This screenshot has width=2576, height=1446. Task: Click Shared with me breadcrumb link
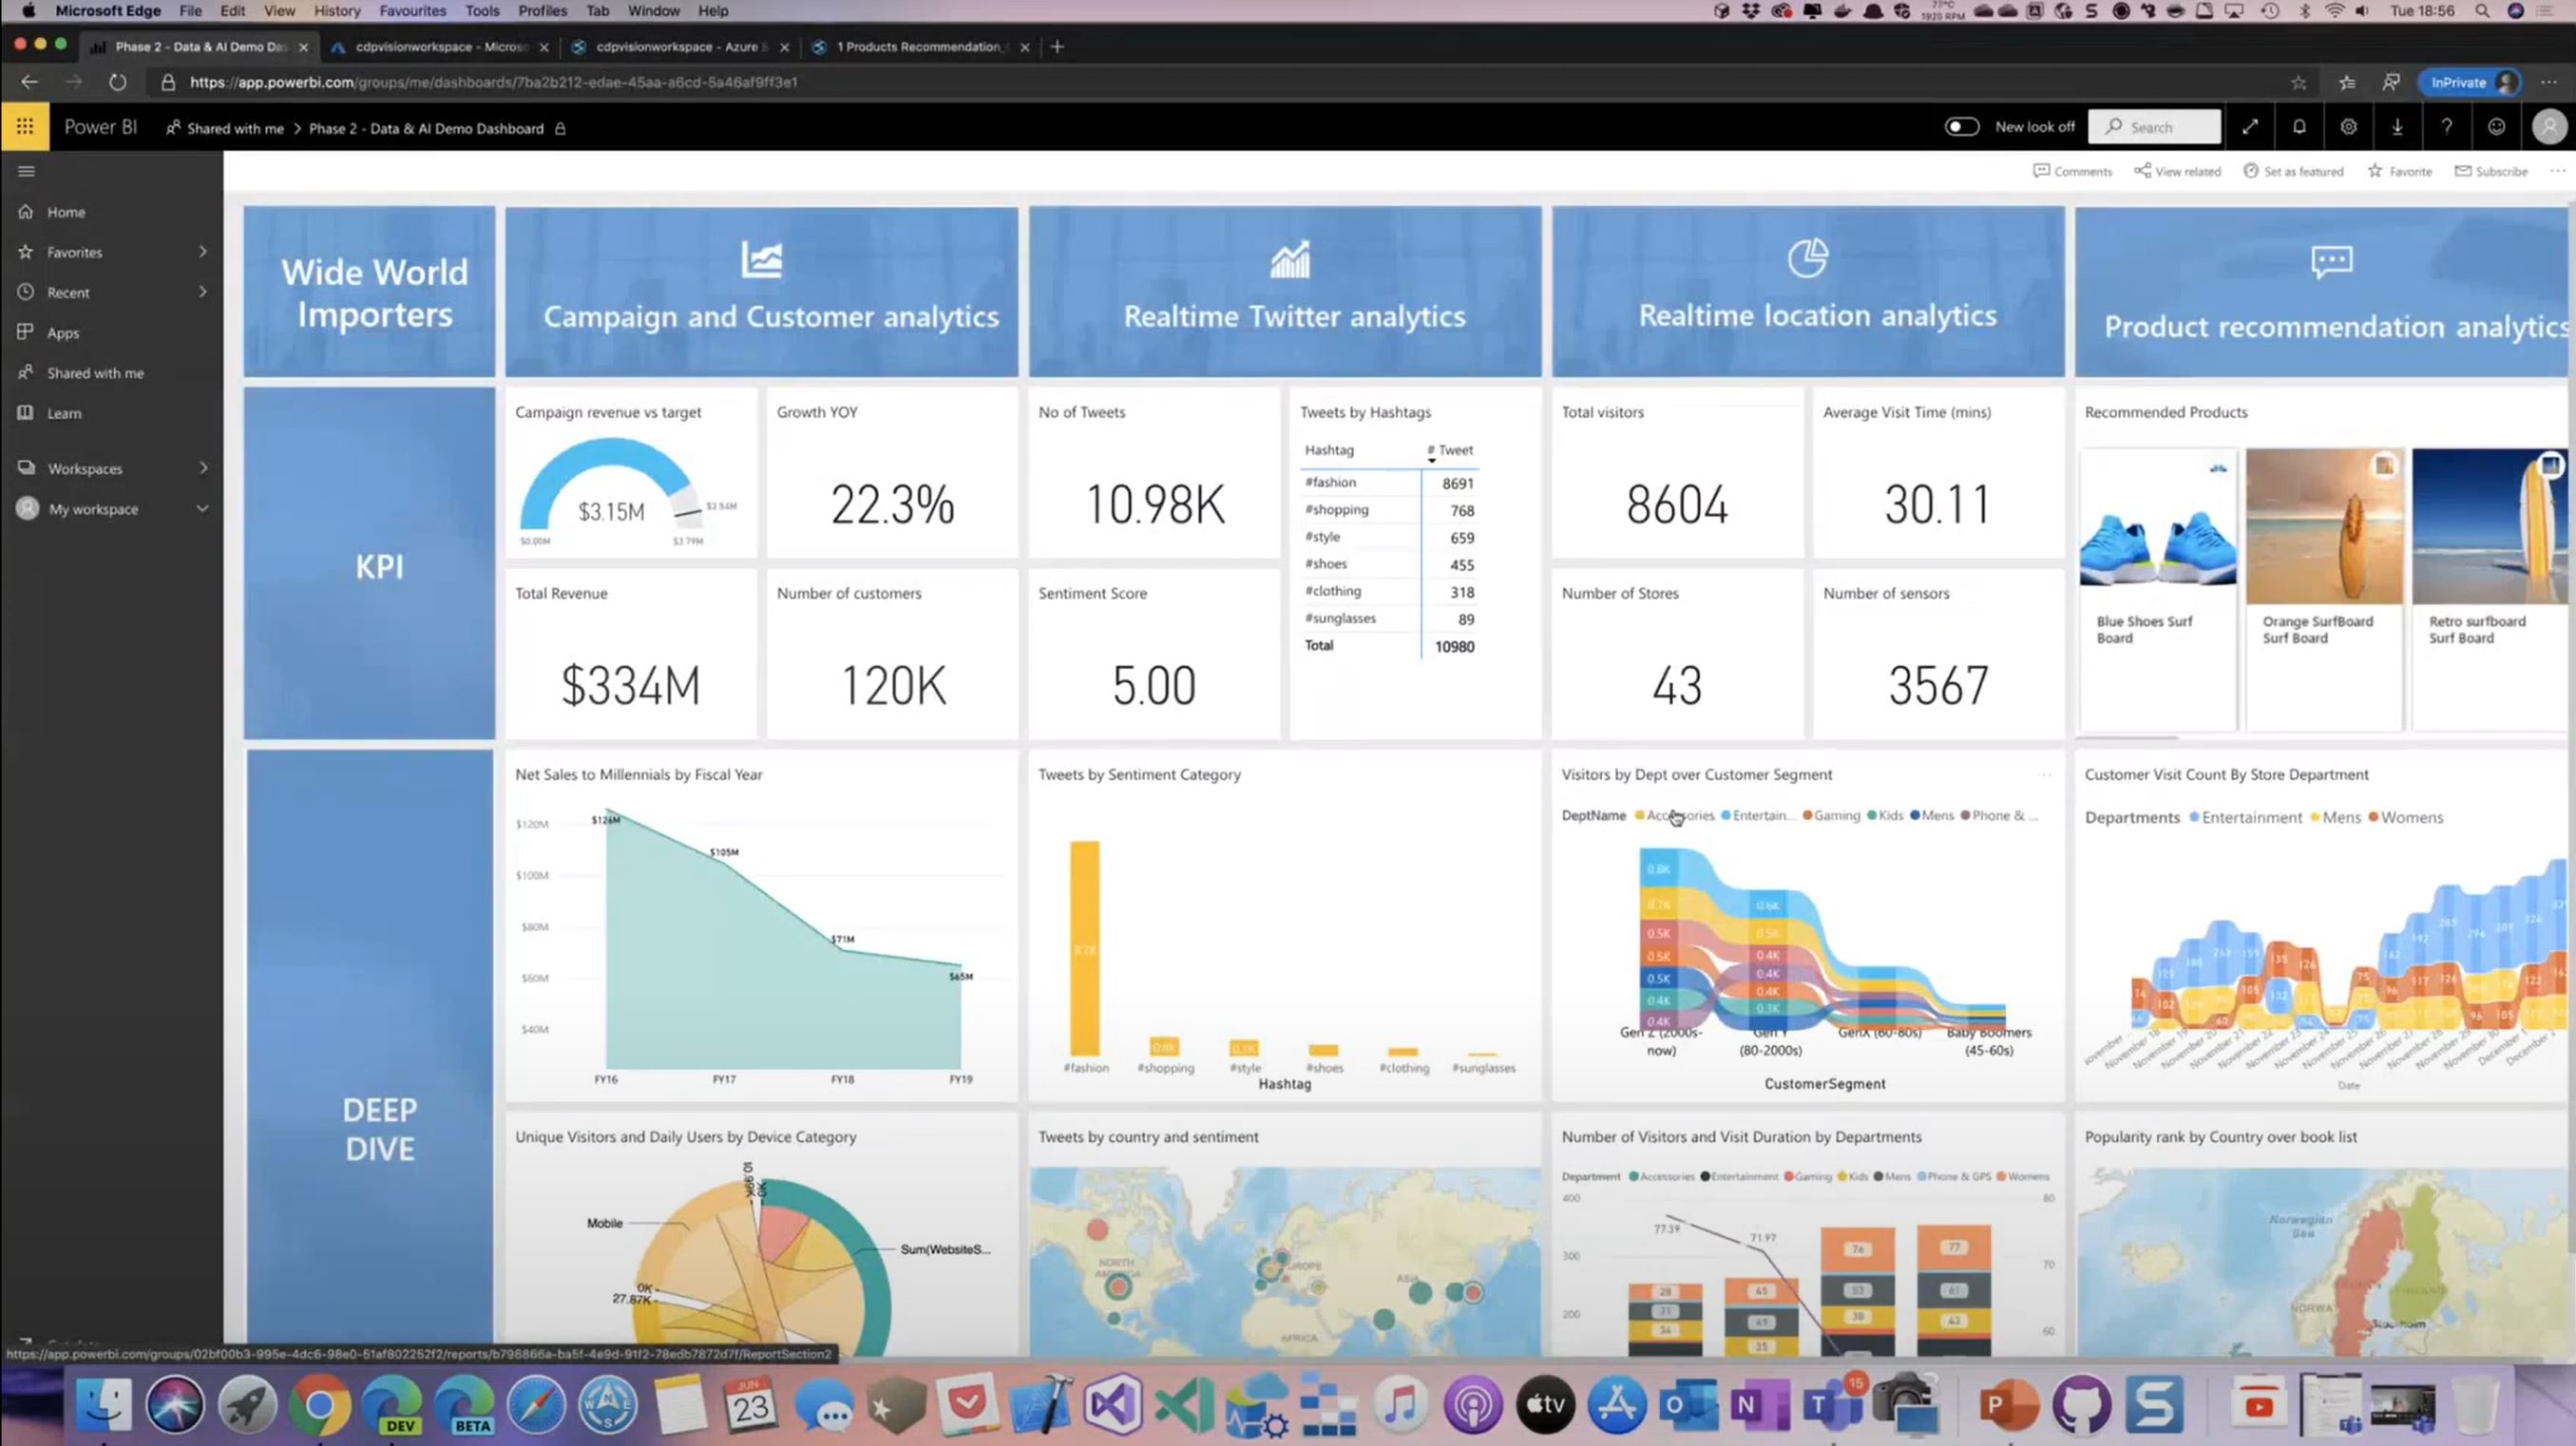click(234, 128)
